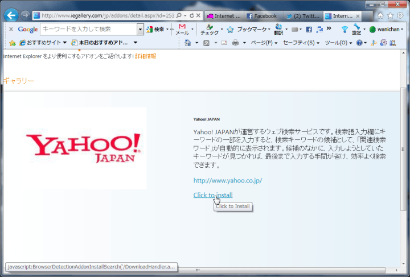Click the Click to install link
This screenshot has width=410, height=277.
coord(213,195)
